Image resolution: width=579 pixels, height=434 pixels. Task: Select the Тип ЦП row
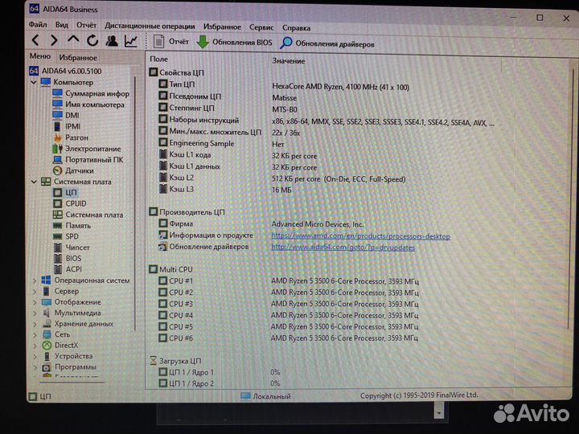coord(285,86)
